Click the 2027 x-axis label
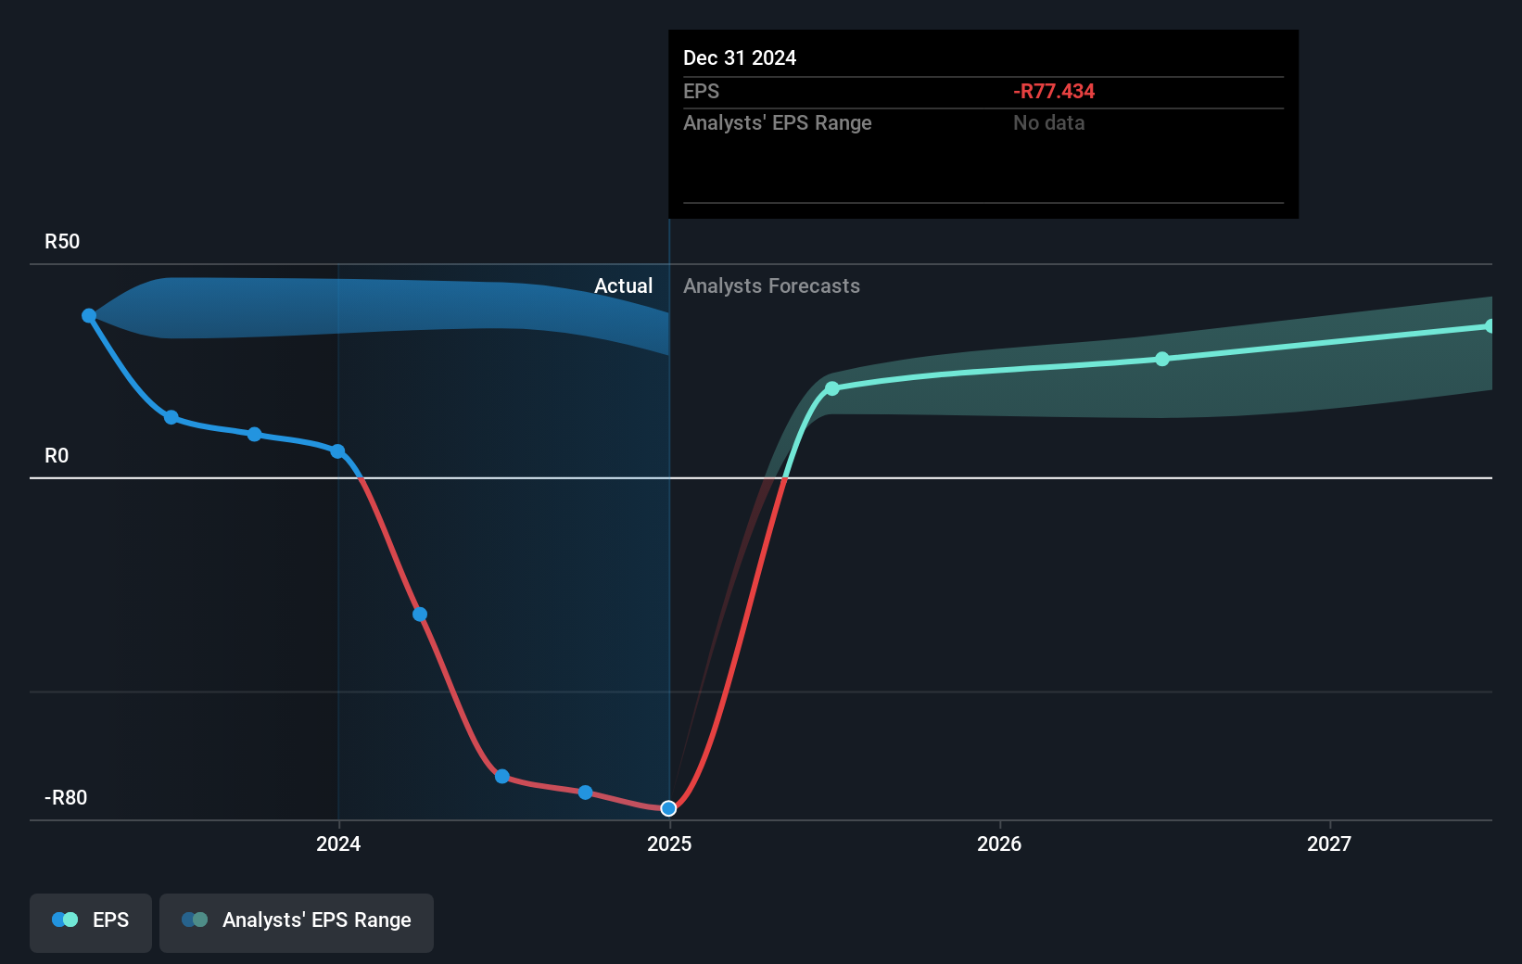Viewport: 1522px width, 964px height. (1329, 843)
